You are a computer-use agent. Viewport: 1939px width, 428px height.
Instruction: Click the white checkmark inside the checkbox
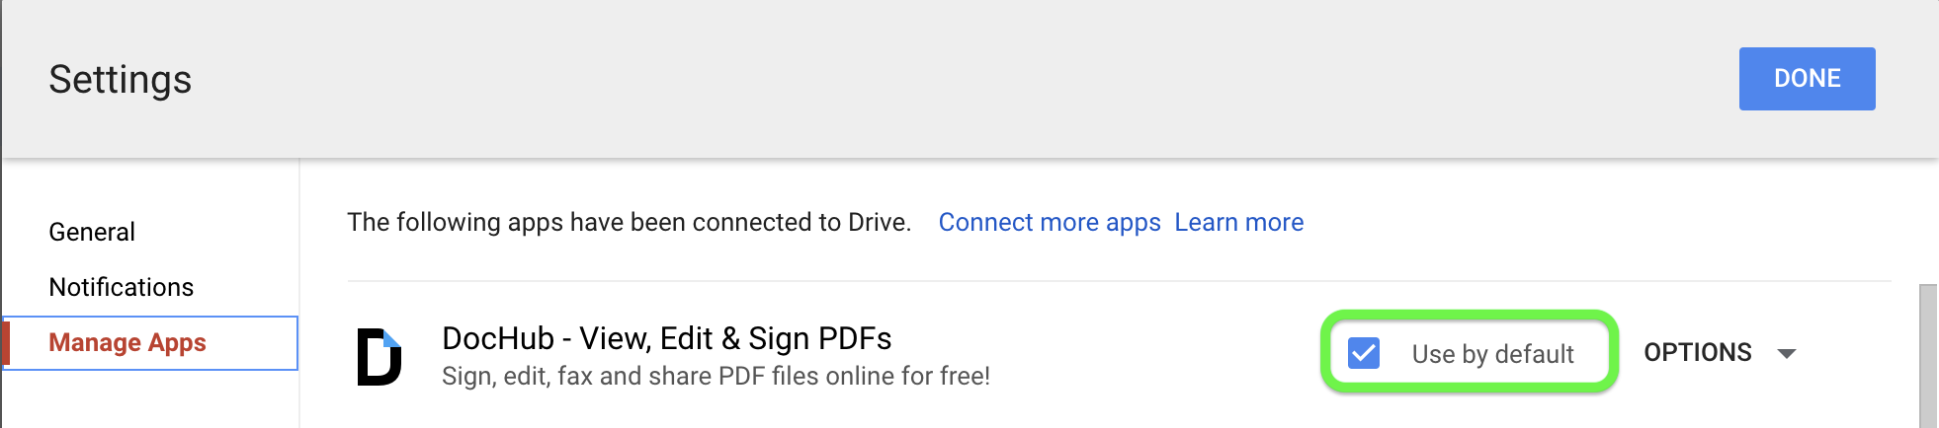pos(1364,352)
